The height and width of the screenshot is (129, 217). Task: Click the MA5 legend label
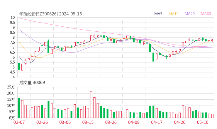click(x=158, y=14)
